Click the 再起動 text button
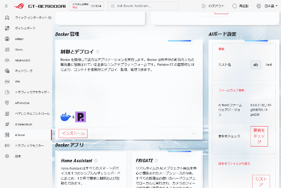Viewport: 281px width, 188px height. tap(244, 6)
